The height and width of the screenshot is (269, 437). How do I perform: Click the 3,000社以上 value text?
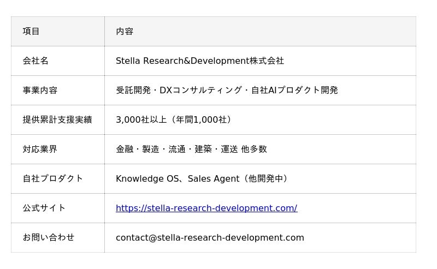pyautogui.click(x=141, y=119)
